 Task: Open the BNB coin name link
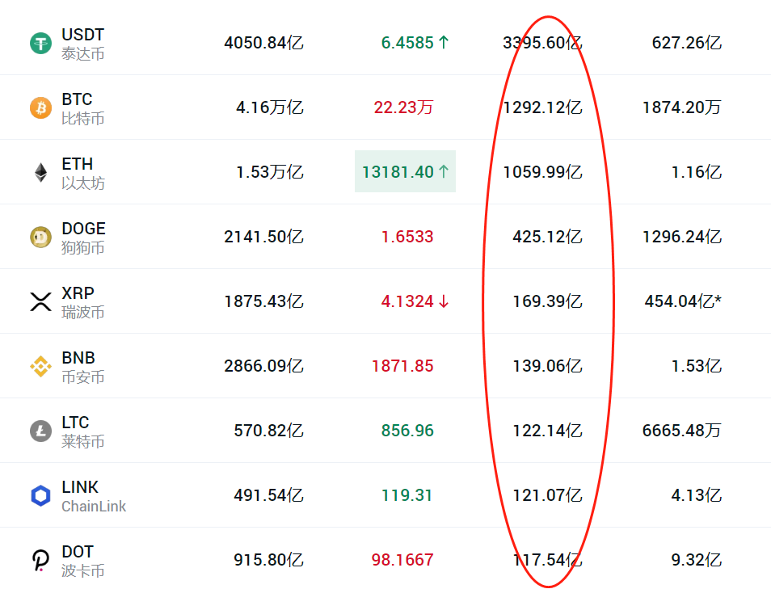(x=78, y=357)
